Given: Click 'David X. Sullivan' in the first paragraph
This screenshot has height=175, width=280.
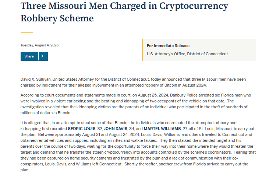Looking at the screenshot, I should tap(36, 79).
